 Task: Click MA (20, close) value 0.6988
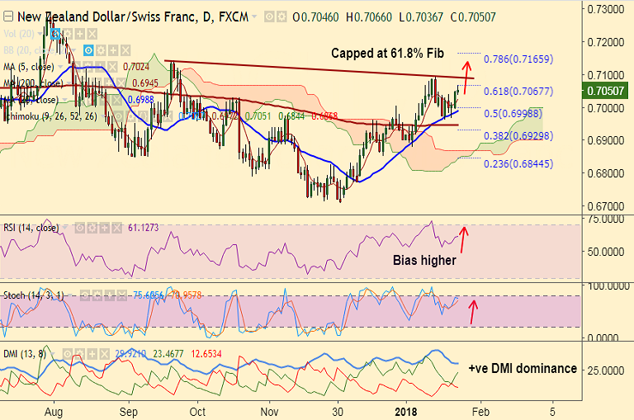140,100
